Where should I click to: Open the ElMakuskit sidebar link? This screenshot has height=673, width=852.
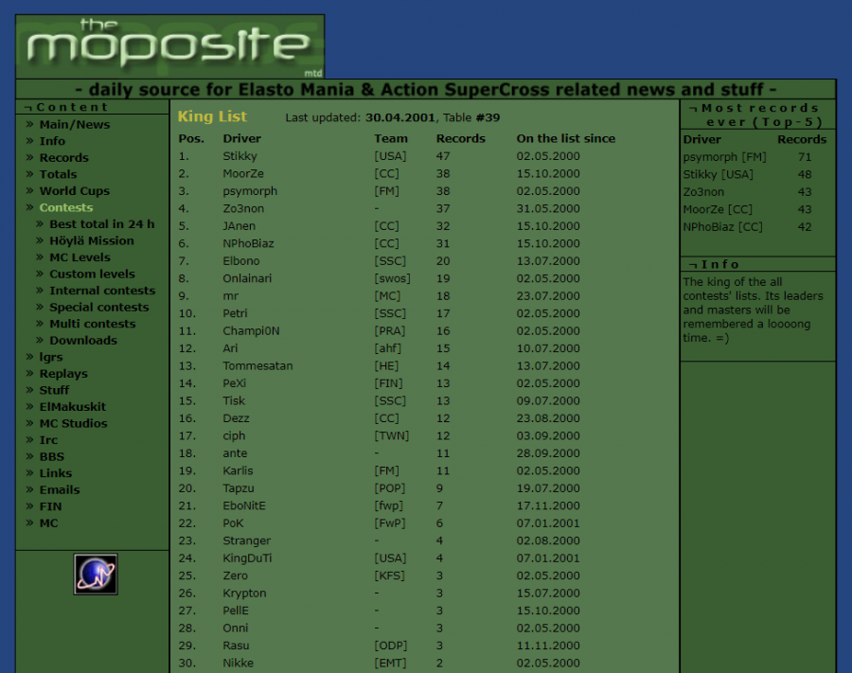coord(72,407)
